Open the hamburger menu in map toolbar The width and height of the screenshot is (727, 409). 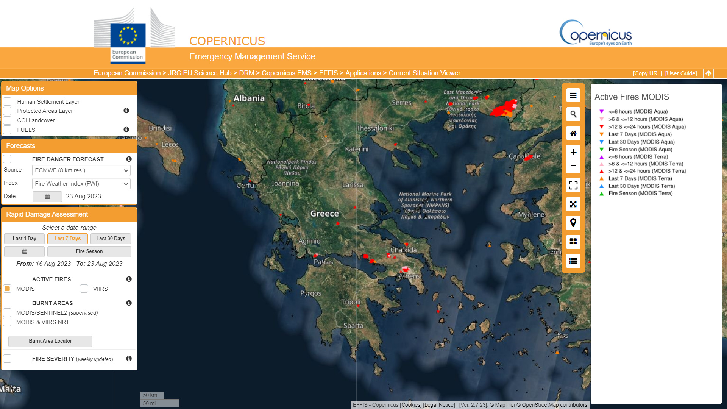(573, 95)
